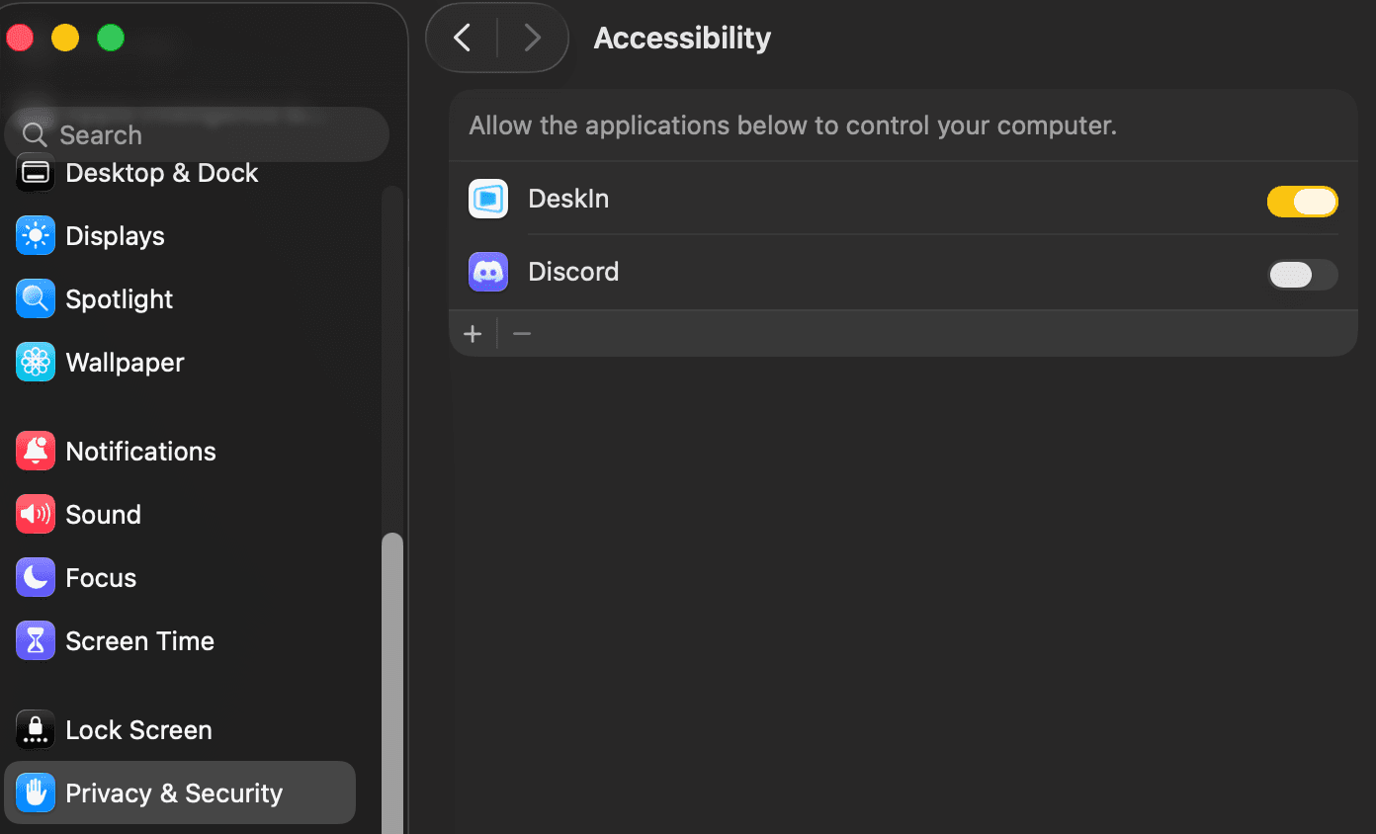Select the Sound settings icon
Image resolution: width=1376 pixels, height=834 pixels.
click(x=35, y=514)
